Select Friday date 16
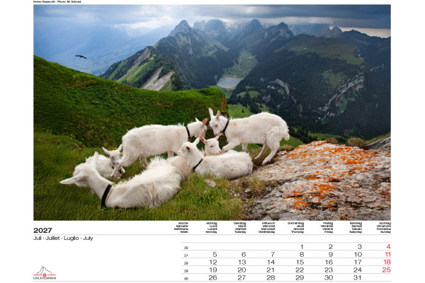Image resolution: width=425 pixels, height=283 pixels. [329, 262]
